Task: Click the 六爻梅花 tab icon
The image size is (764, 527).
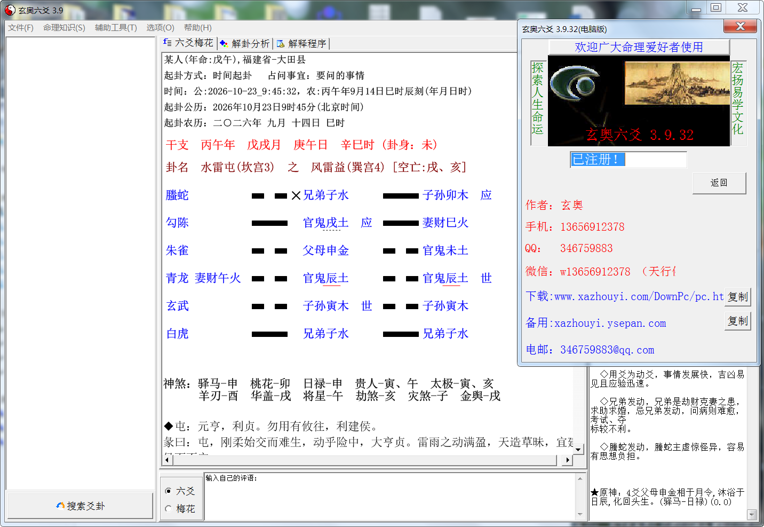Action: click(x=168, y=43)
